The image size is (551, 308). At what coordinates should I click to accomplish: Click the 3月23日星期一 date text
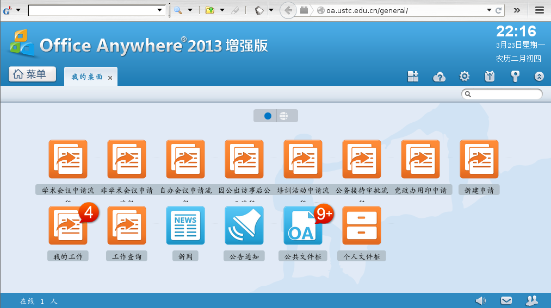click(x=521, y=45)
